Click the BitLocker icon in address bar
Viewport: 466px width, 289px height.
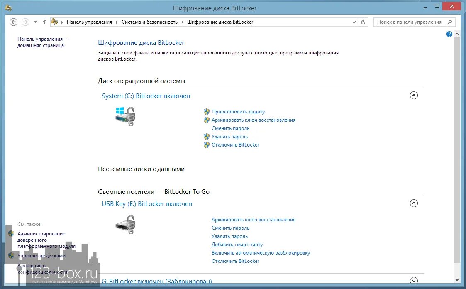(x=55, y=22)
